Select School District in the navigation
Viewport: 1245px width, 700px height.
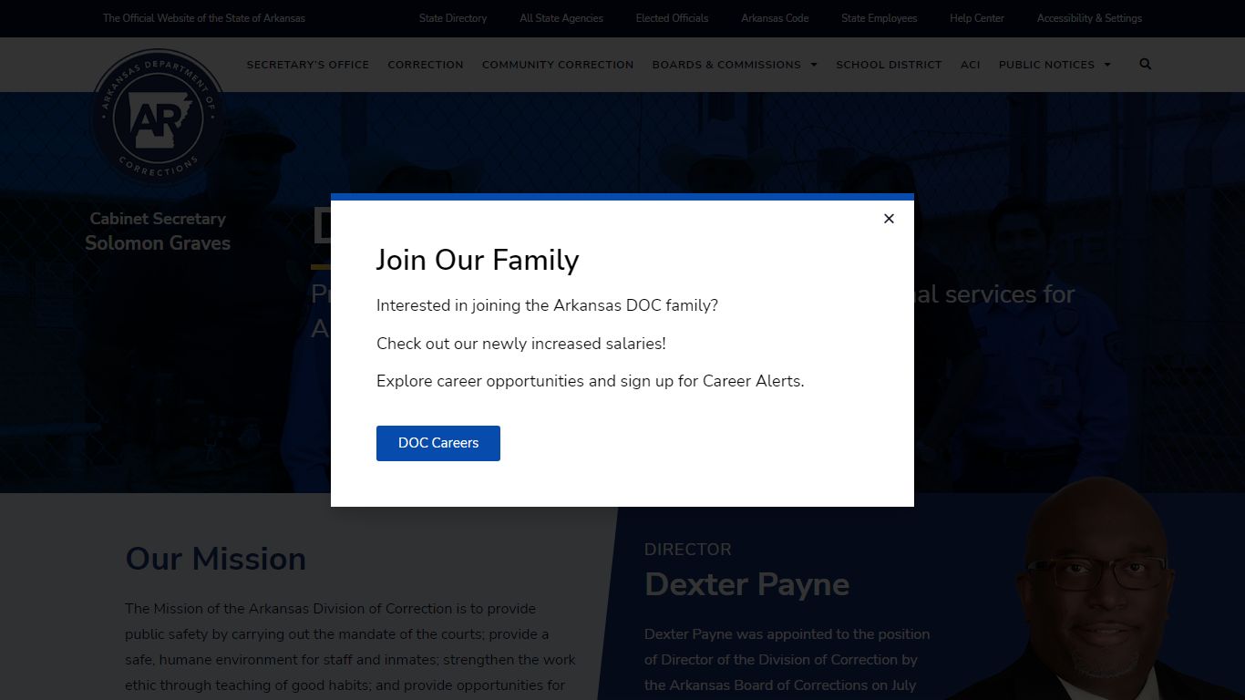point(889,65)
